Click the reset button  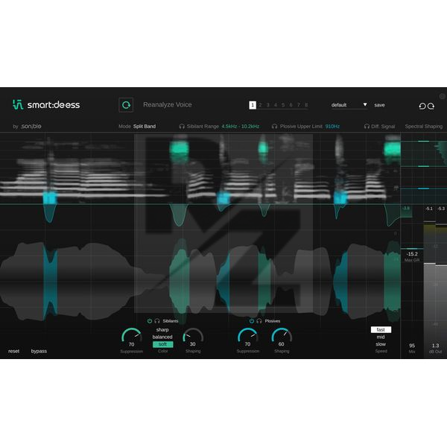pyautogui.click(x=13, y=351)
